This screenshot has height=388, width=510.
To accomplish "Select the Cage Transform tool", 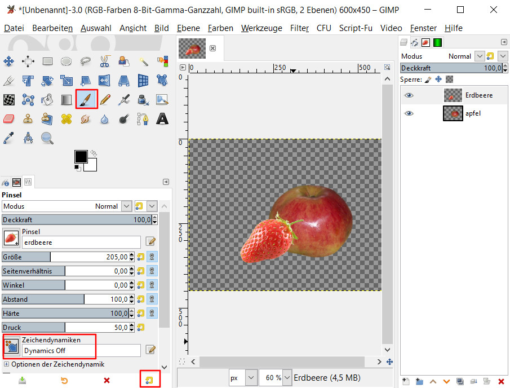I will [162, 81].
